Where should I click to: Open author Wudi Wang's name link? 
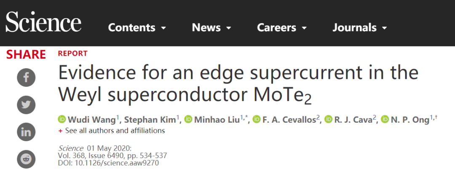click(x=92, y=120)
